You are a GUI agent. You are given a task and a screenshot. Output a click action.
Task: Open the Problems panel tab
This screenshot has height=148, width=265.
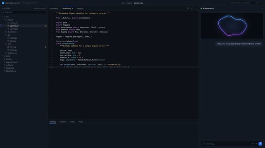[x=63, y=122]
